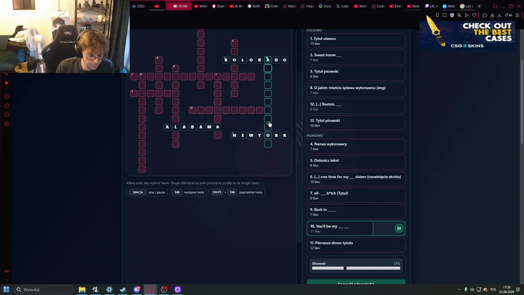Viewport: 524px width, 295px height.
Task: Open the player icon in browser toolbar
Action: [467, 15]
